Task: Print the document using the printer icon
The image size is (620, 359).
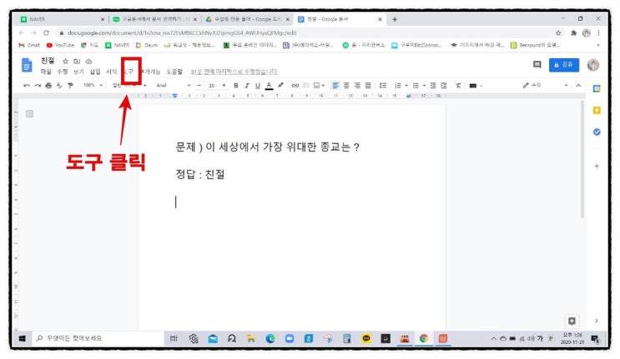Action: coord(48,85)
